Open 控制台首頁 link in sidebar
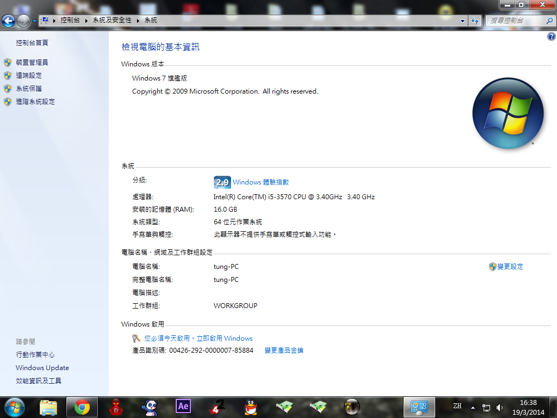Viewport: 557px width, 418px height. 32,42
